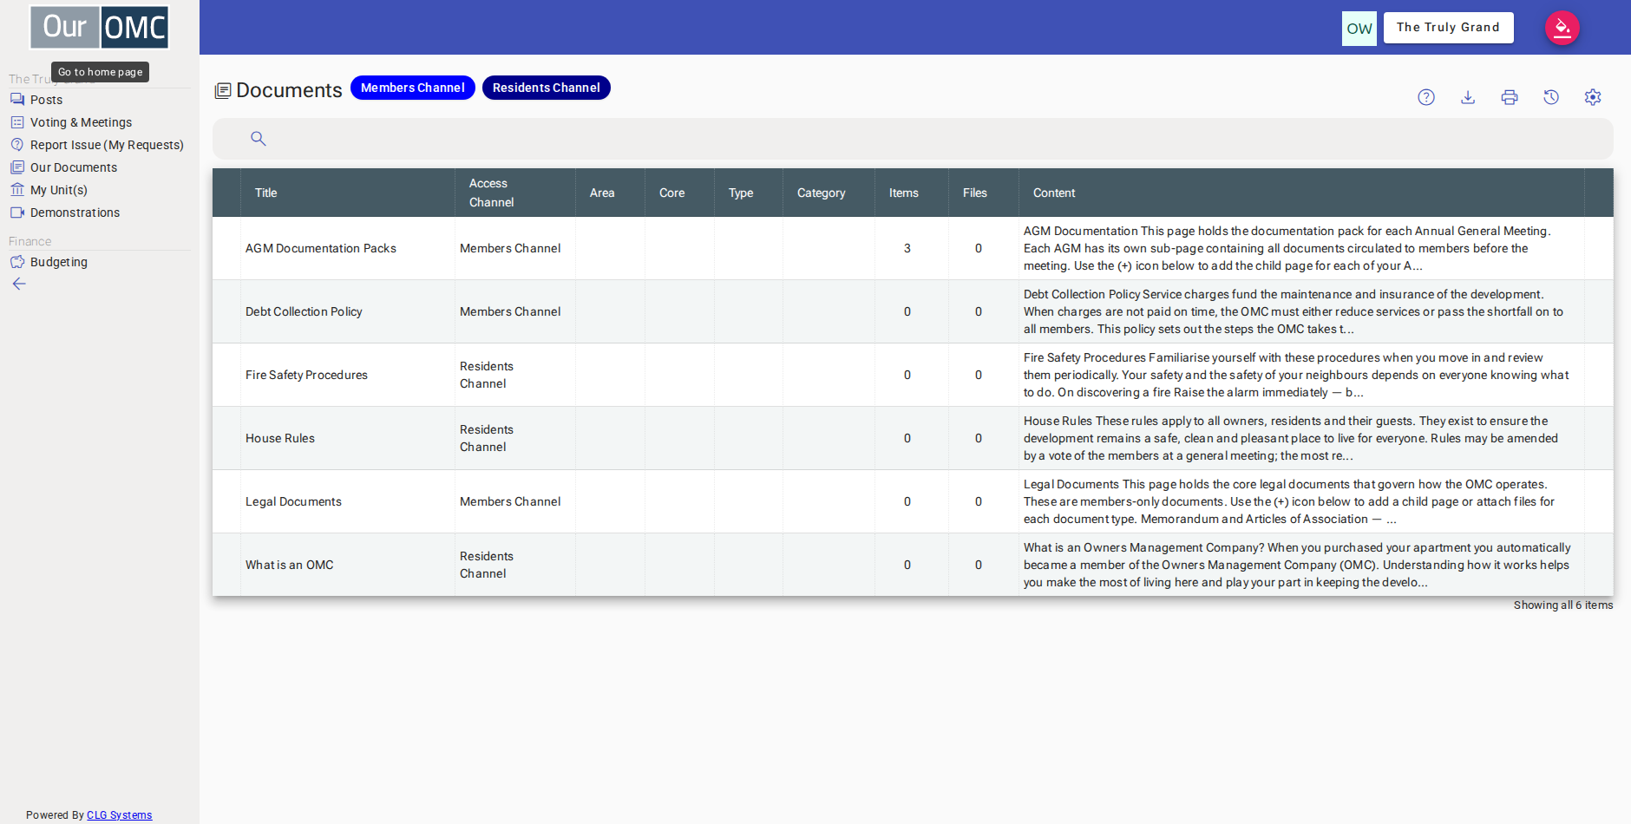
Task: Open the help question mark icon
Action: pos(1426,97)
